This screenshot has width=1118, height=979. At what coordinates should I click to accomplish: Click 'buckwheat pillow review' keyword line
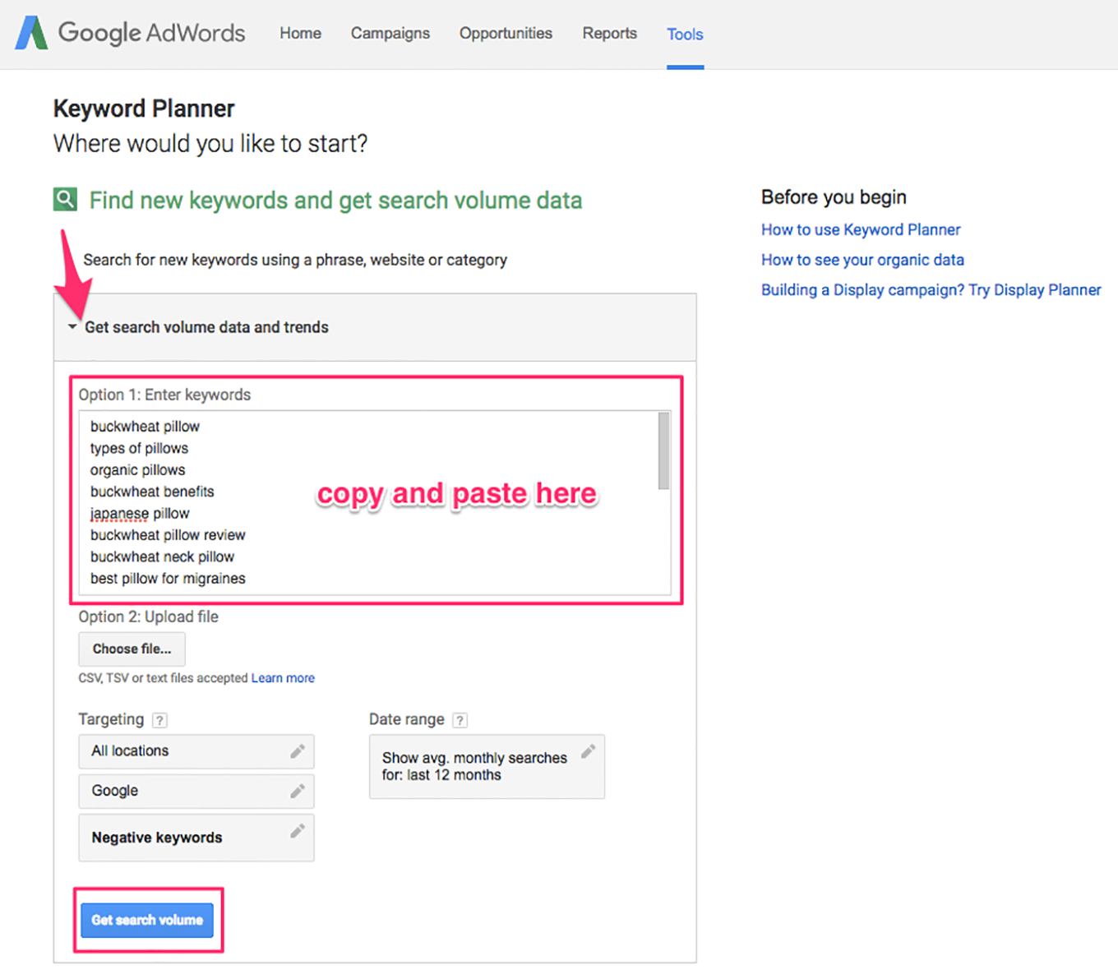point(168,535)
